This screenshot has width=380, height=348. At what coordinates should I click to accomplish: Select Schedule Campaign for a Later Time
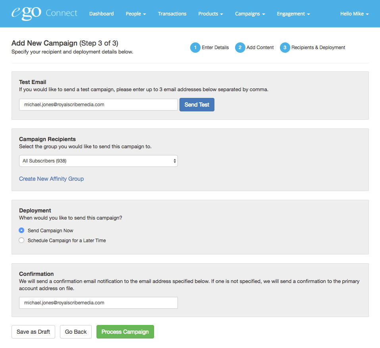(x=21, y=240)
